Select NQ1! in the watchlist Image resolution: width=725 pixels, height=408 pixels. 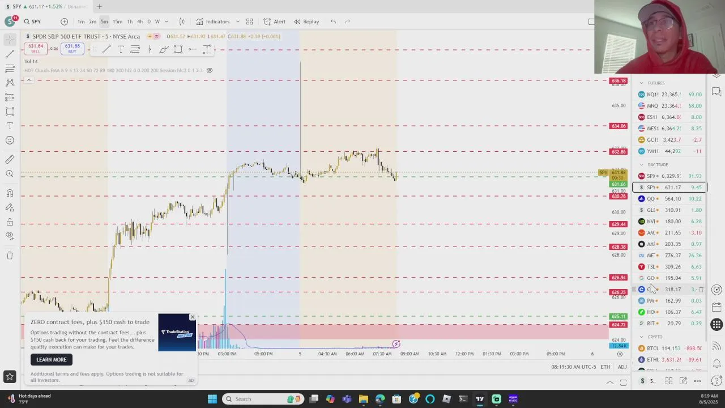(x=670, y=95)
